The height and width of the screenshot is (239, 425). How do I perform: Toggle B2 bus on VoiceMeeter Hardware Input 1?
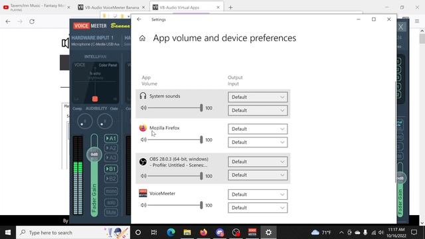click(111, 179)
